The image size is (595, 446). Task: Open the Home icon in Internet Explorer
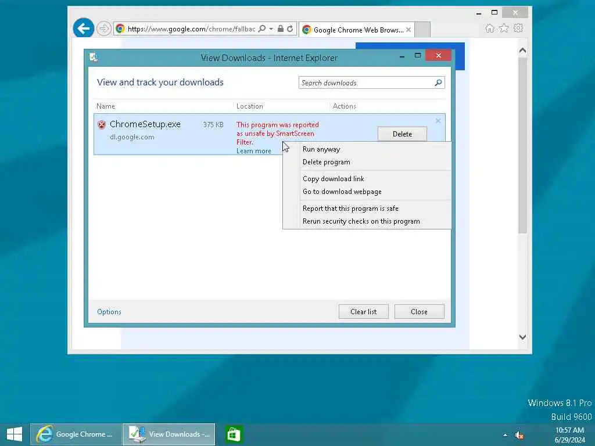tap(489, 28)
